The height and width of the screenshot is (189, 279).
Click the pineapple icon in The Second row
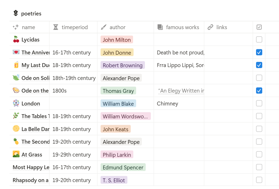(16, 142)
